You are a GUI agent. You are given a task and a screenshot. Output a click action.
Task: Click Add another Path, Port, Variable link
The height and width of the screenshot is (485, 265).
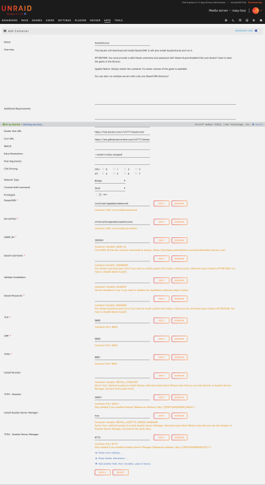pos(123,464)
